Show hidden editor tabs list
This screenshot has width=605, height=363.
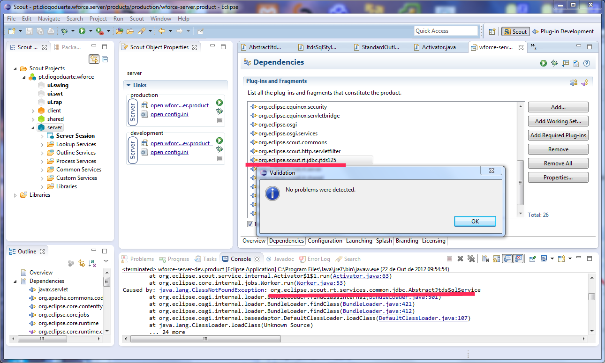533,47
